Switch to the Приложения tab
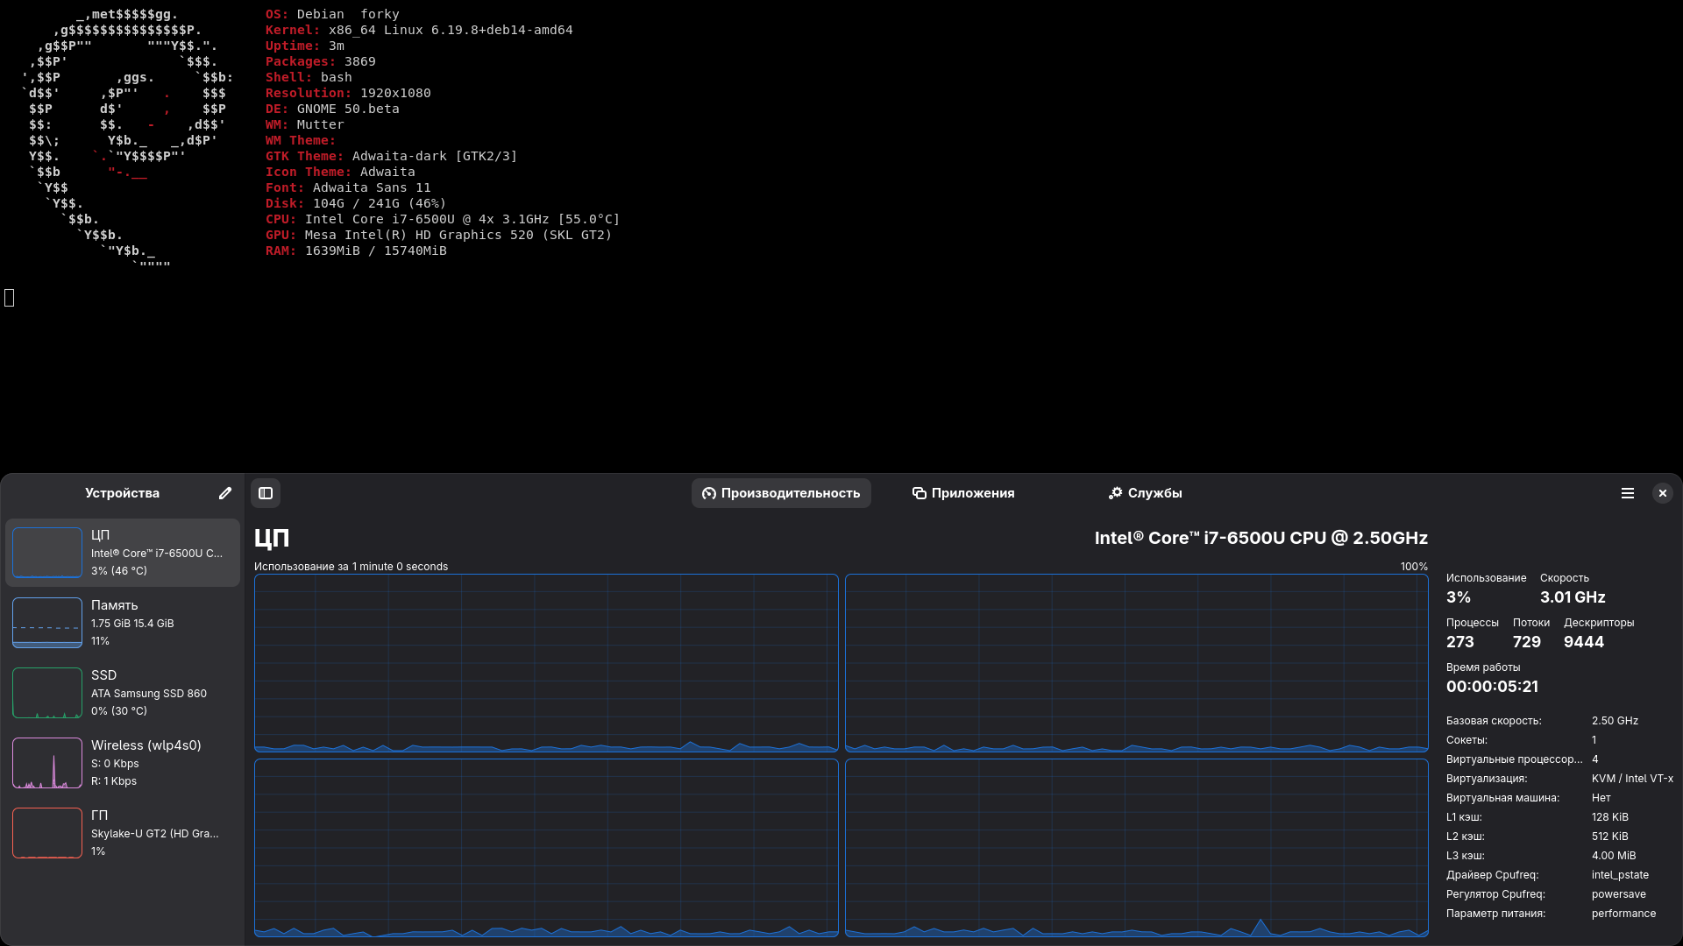The height and width of the screenshot is (946, 1683). click(x=963, y=493)
